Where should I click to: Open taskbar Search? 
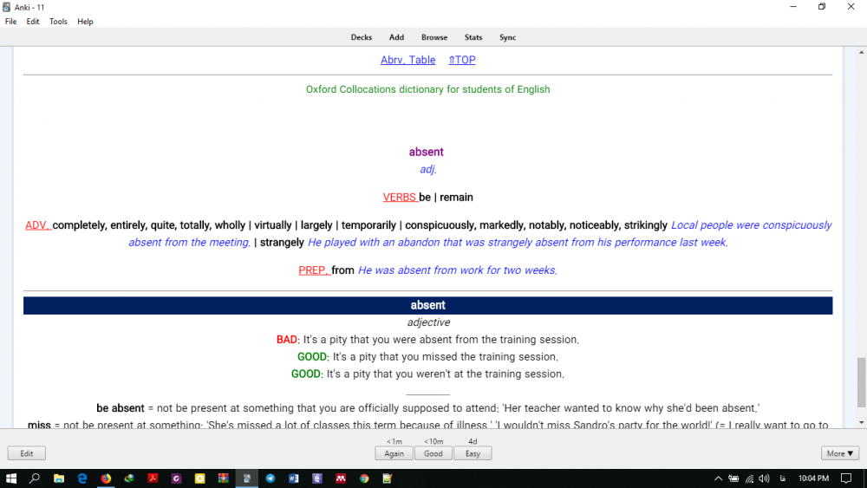click(35, 478)
